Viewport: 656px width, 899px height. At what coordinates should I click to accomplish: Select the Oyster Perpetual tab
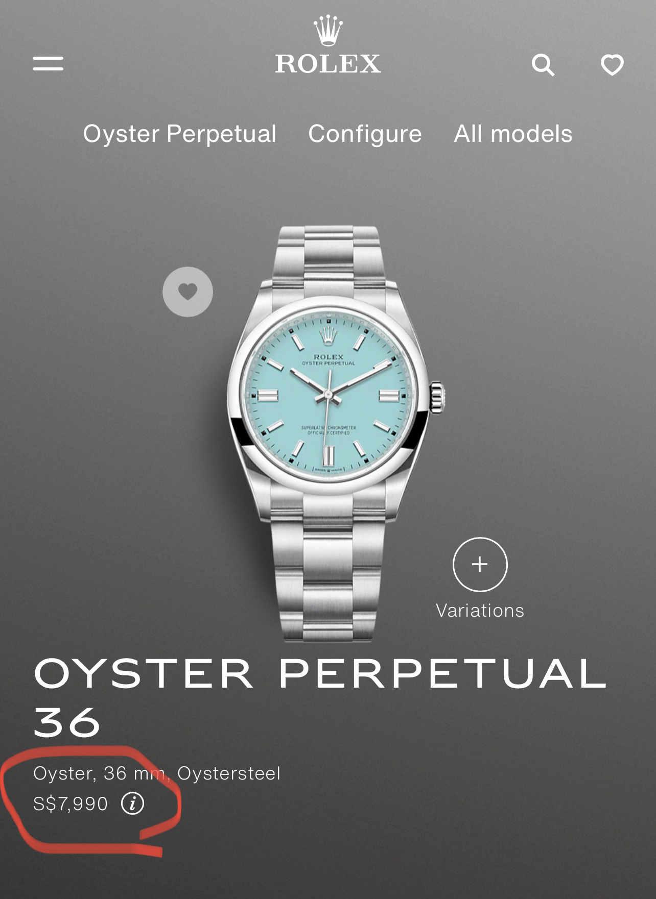(x=179, y=134)
